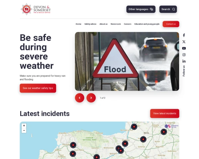Select incident marker near Wells on map
Screen dimensions: 199x159
[x=143, y=139]
